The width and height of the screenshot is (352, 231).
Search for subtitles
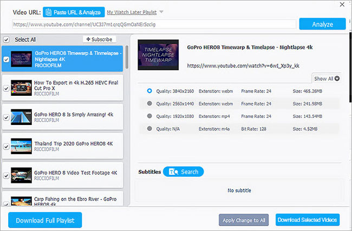click(x=184, y=172)
